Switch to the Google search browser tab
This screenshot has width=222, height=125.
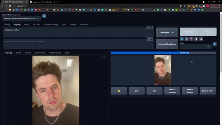click(x=42, y=2)
